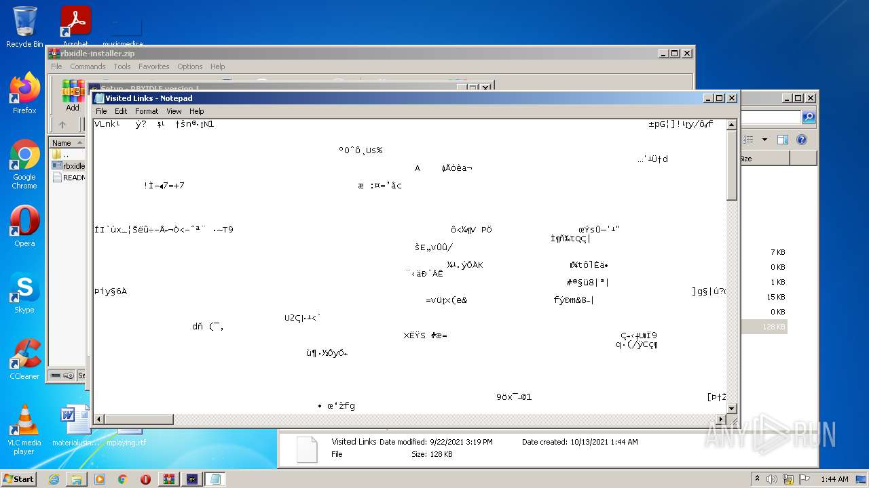Open Explorer help question mark icon
The height and width of the screenshot is (488, 869).
pyautogui.click(x=802, y=140)
